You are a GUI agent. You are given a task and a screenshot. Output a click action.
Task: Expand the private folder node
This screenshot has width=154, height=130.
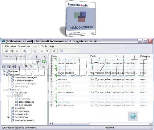[x=4, y=71]
